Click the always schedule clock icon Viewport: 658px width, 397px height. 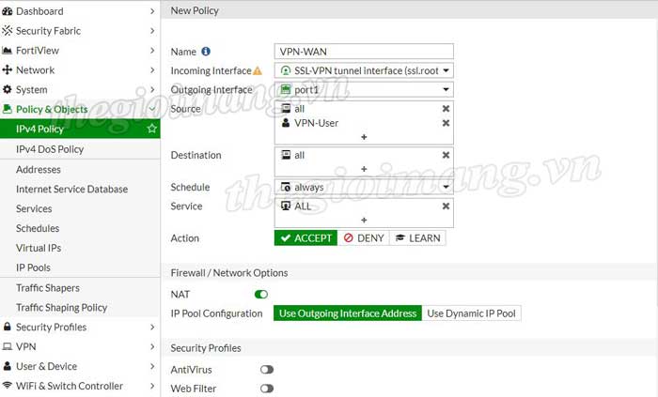point(286,187)
